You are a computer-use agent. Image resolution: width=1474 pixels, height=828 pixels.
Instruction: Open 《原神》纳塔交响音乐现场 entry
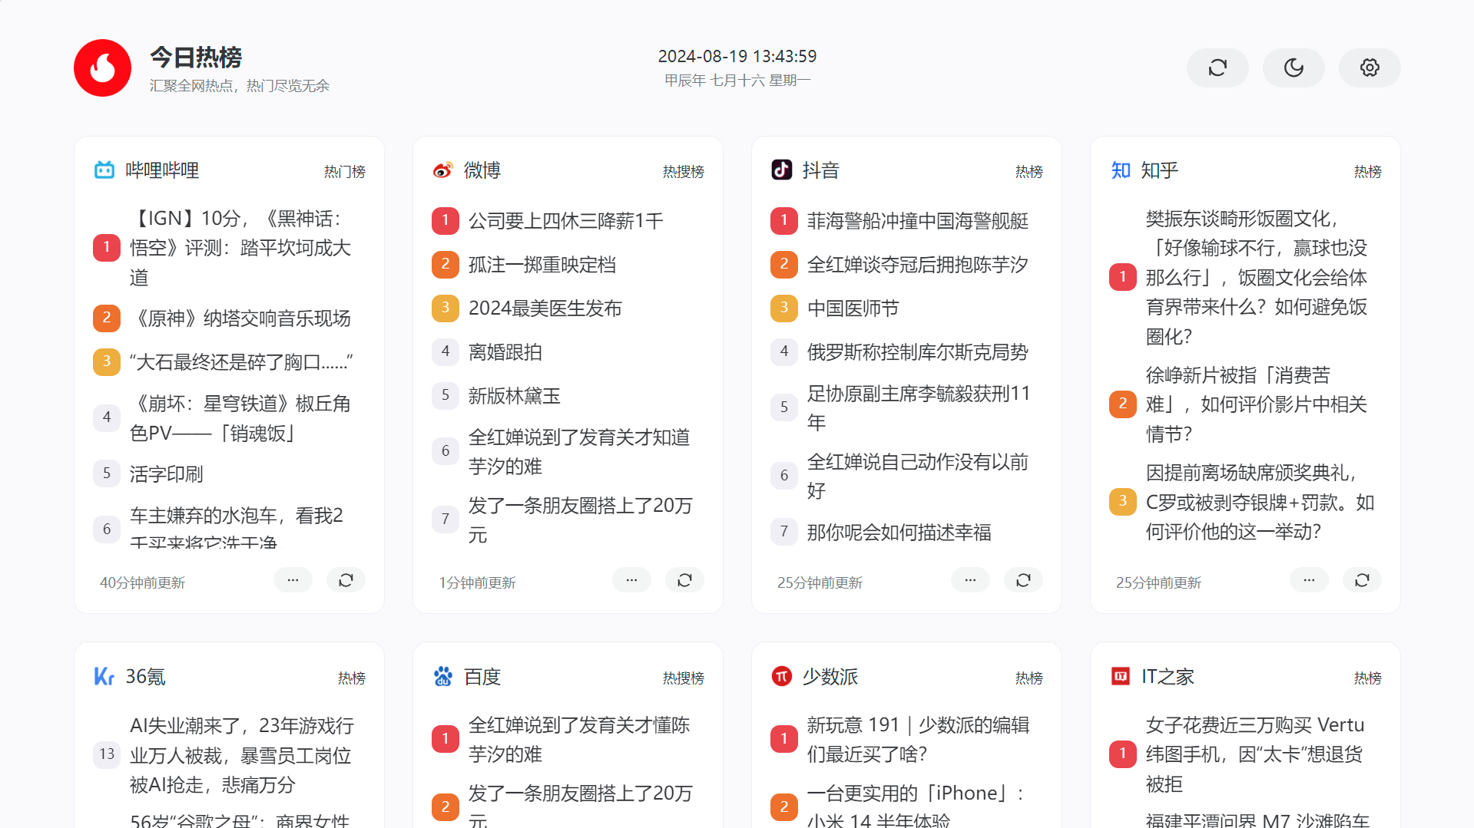click(x=240, y=318)
